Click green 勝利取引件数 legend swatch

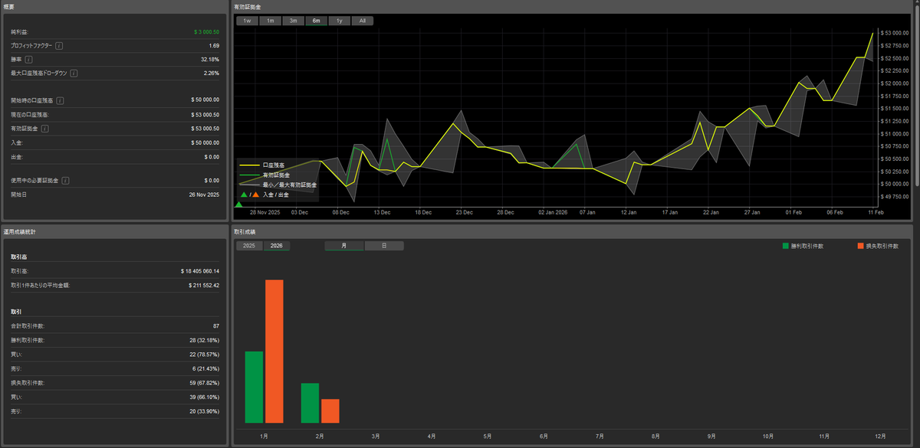coord(785,246)
